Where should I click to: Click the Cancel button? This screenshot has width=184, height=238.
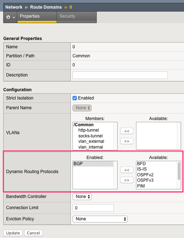[x=34, y=233]
